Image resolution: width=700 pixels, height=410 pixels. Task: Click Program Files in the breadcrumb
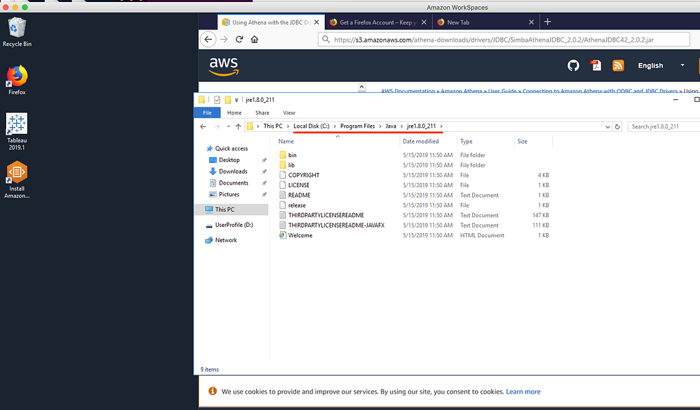358,126
